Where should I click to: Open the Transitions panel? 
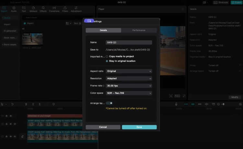tap(54, 9)
